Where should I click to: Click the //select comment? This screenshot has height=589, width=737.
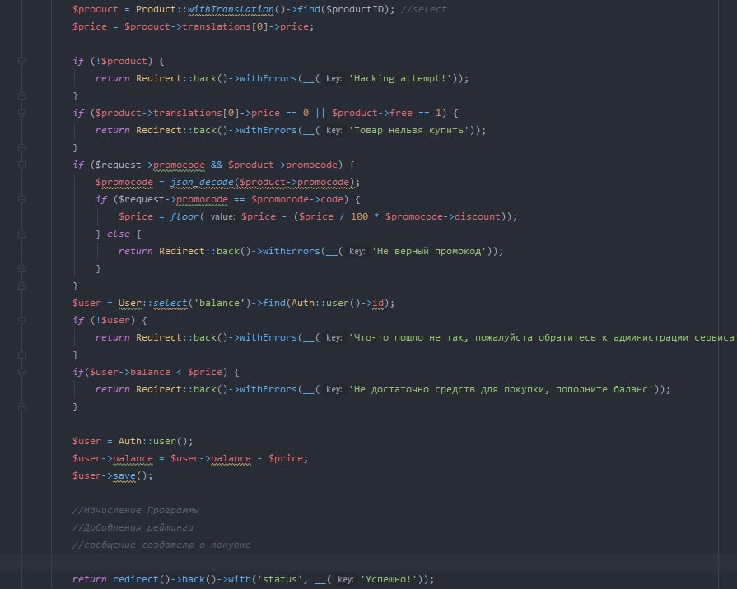423,9
